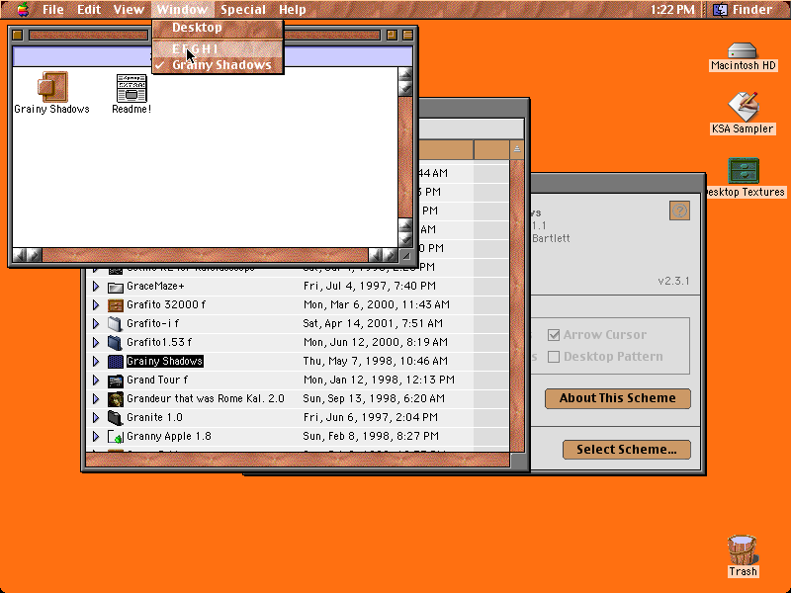Expand the Grafito1.53 f disclosure triangle
Screen dimensions: 791x593
pos(96,342)
